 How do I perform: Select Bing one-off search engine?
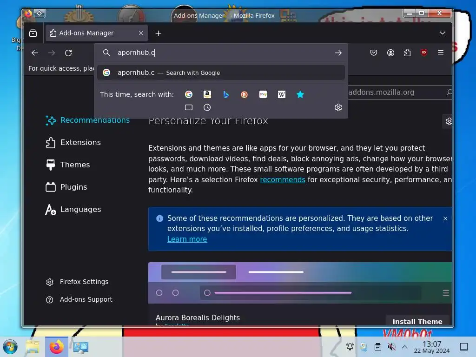click(225, 94)
